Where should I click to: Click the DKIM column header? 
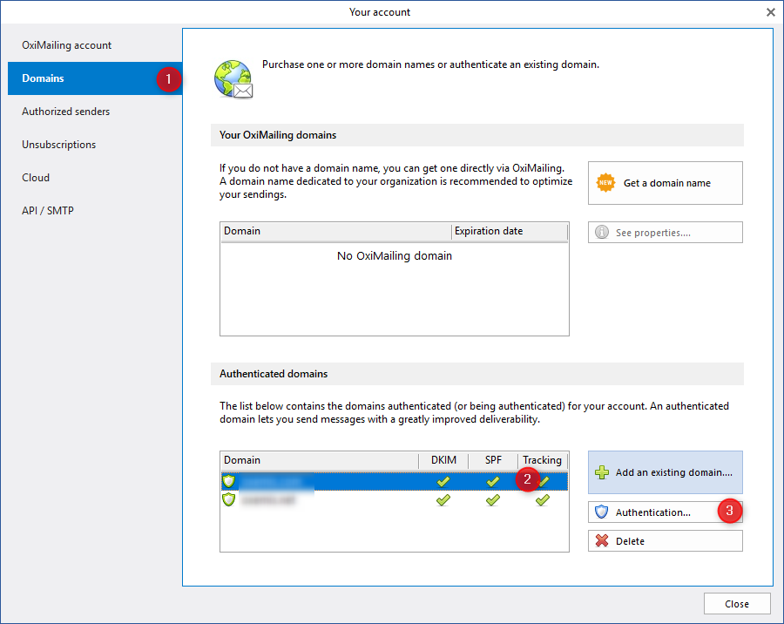[443, 460]
